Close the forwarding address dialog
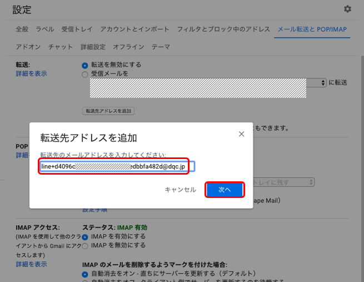The width and height of the screenshot is (364, 282). point(241,134)
